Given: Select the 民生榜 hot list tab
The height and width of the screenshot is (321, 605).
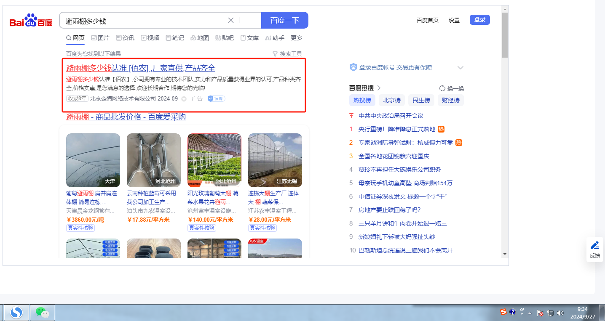Looking at the screenshot, I should [421, 100].
